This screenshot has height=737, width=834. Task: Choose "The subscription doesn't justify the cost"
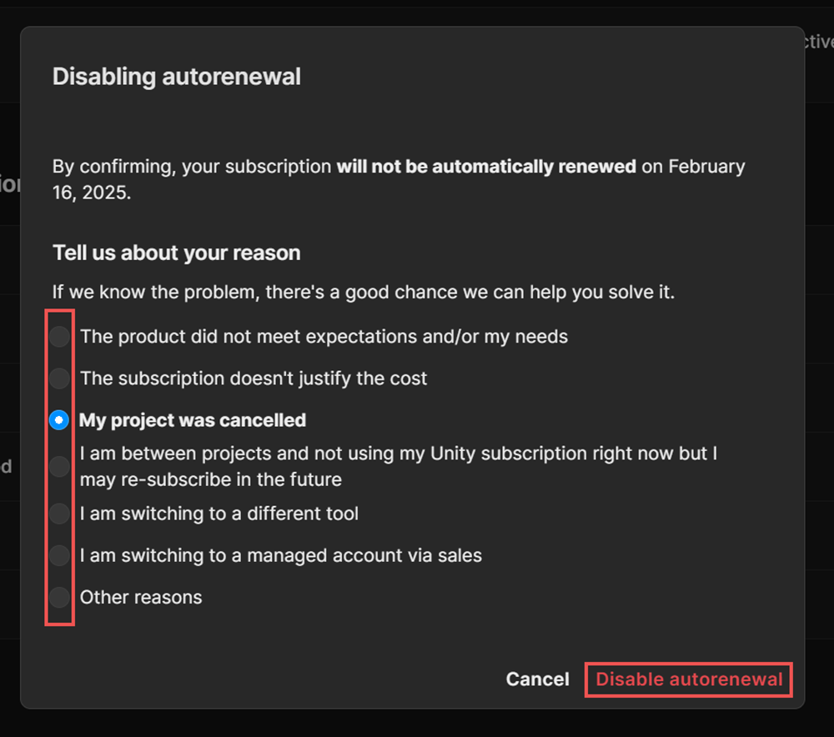(59, 378)
